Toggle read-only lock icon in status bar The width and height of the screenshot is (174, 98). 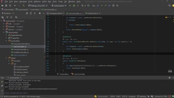tap(148, 96)
